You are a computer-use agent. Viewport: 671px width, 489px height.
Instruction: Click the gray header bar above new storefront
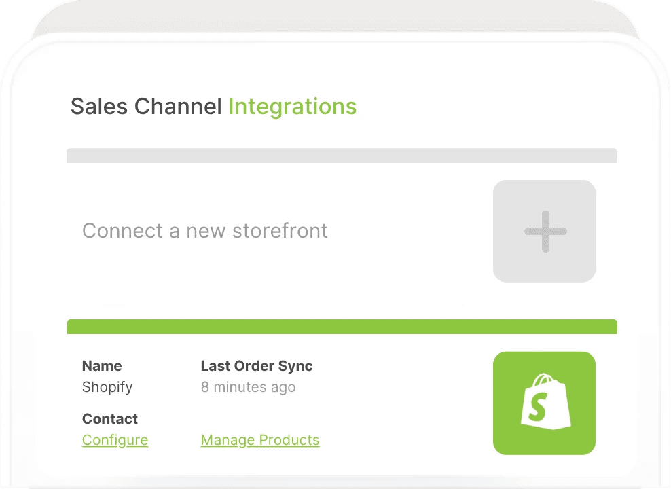click(x=342, y=156)
